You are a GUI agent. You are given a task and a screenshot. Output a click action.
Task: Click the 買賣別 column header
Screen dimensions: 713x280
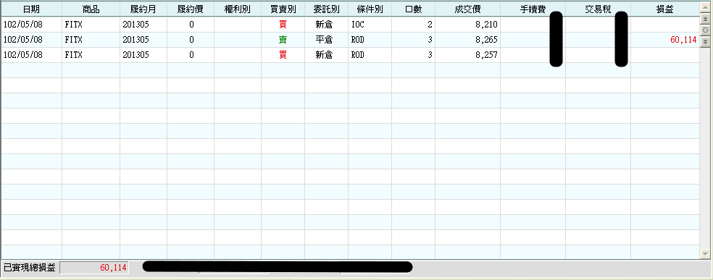click(283, 9)
